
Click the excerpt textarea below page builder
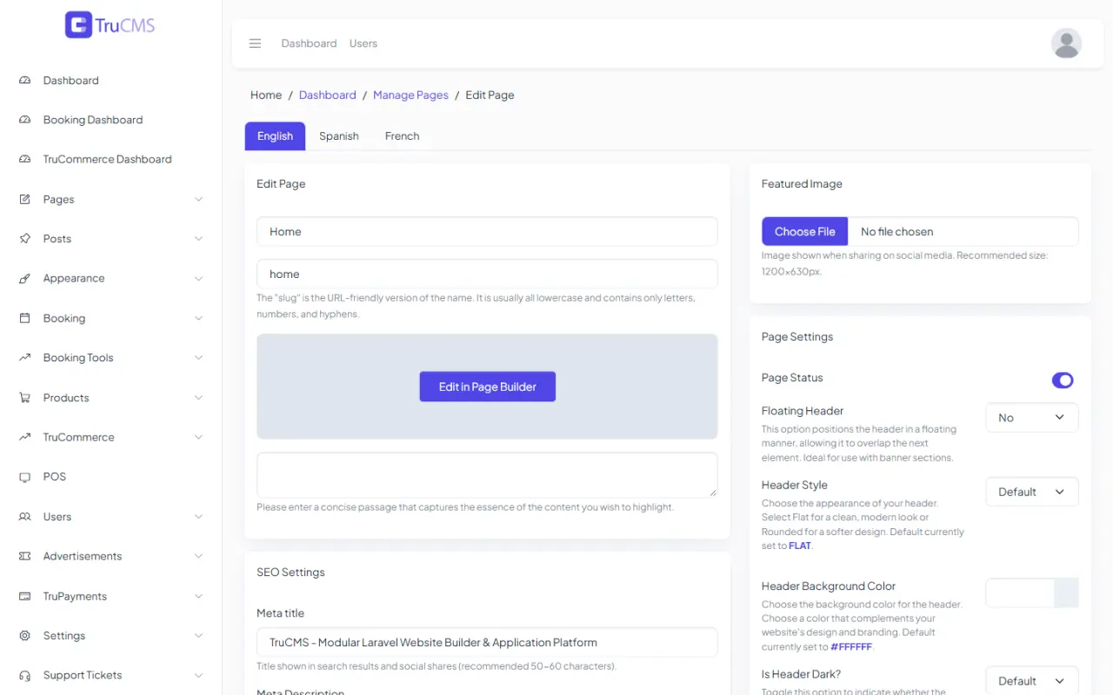coord(487,474)
